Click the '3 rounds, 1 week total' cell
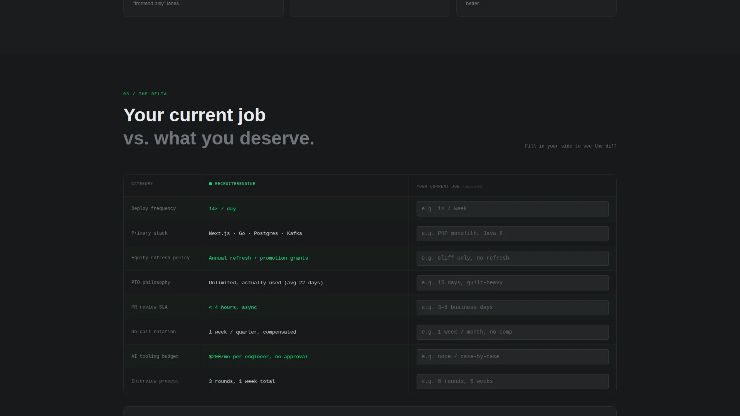 [x=242, y=381]
